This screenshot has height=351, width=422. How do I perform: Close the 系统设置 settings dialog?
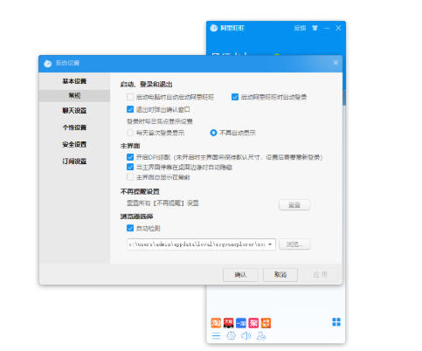click(x=336, y=63)
